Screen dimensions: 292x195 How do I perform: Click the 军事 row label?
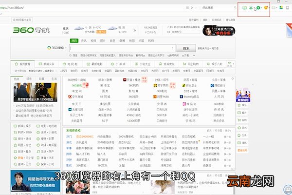[69, 148]
